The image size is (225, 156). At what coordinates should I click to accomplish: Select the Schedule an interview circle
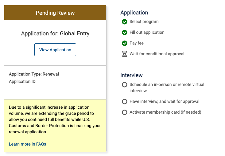click(x=124, y=85)
